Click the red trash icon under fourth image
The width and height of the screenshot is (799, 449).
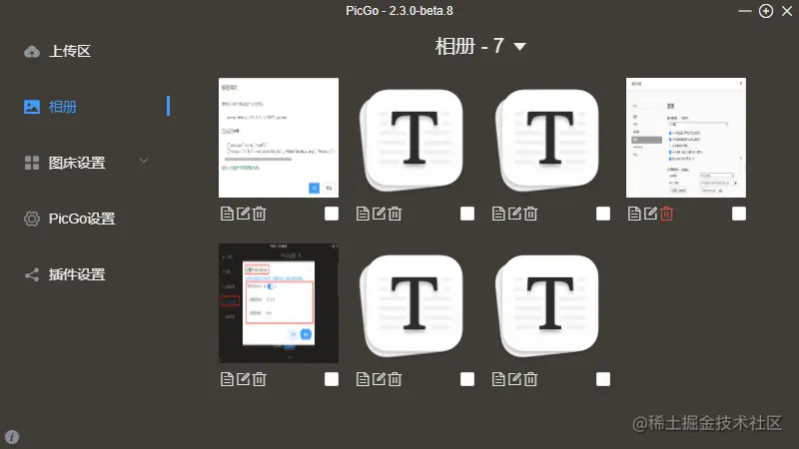coord(666,214)
